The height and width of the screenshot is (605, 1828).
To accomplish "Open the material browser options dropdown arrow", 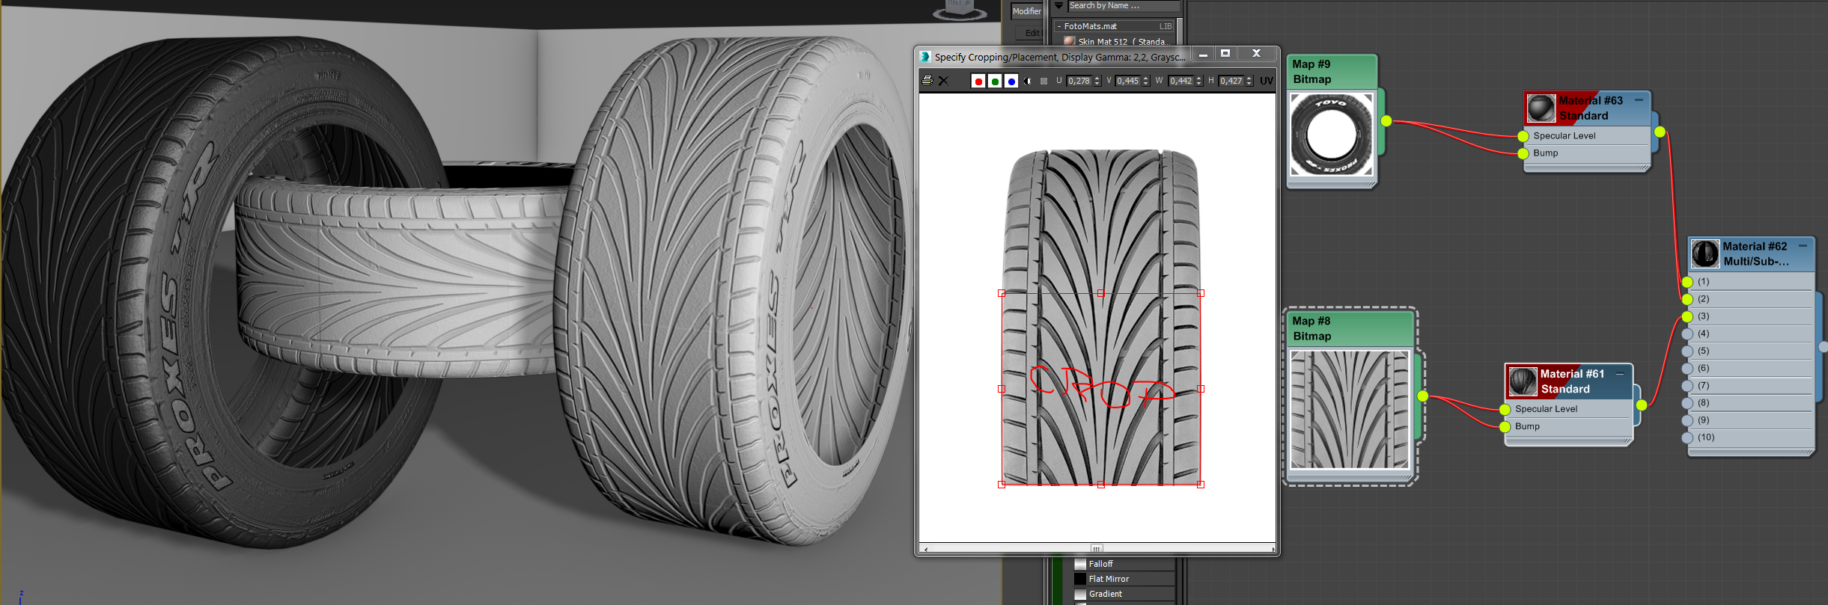I will click(x=1058, y=6).
